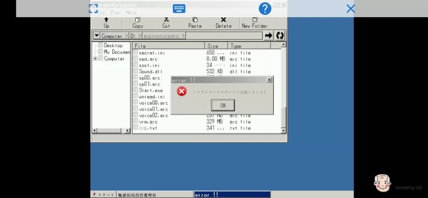Open the Help menu

(x=131, y=12)
